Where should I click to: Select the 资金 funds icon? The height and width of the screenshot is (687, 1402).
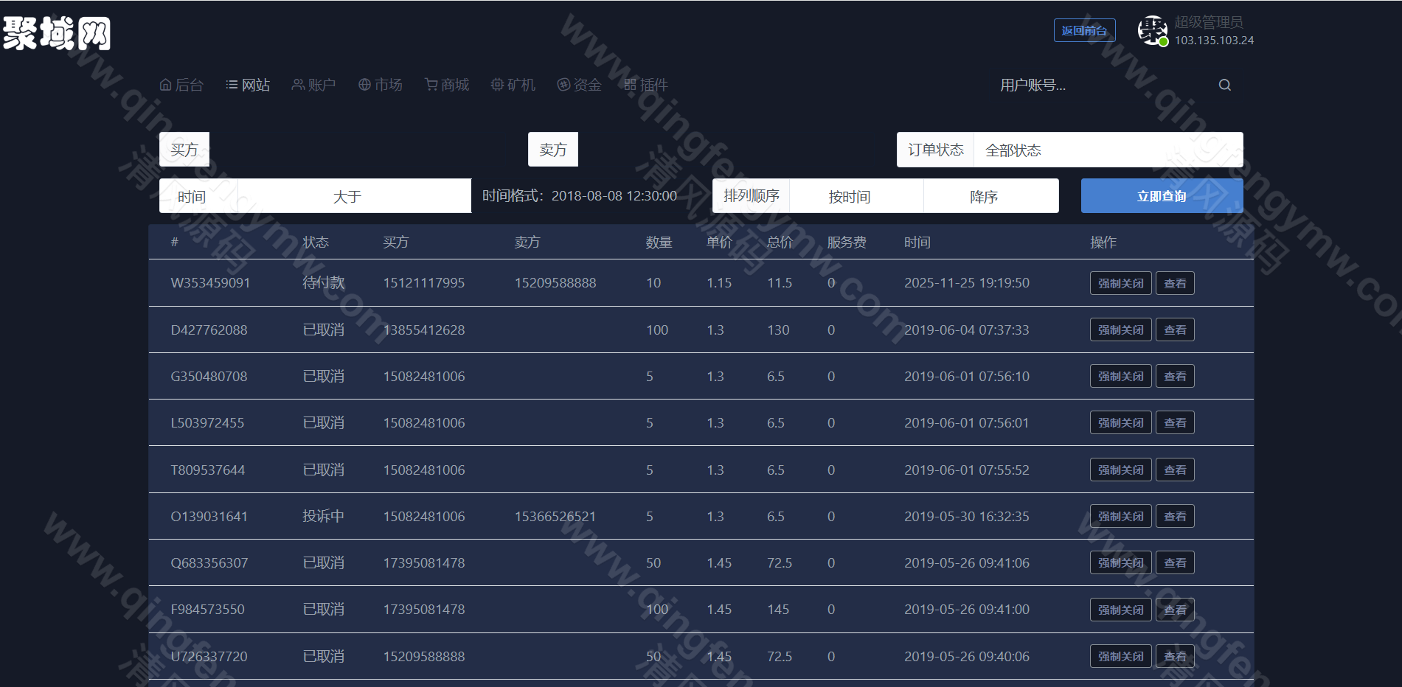[x=579, y=85]
